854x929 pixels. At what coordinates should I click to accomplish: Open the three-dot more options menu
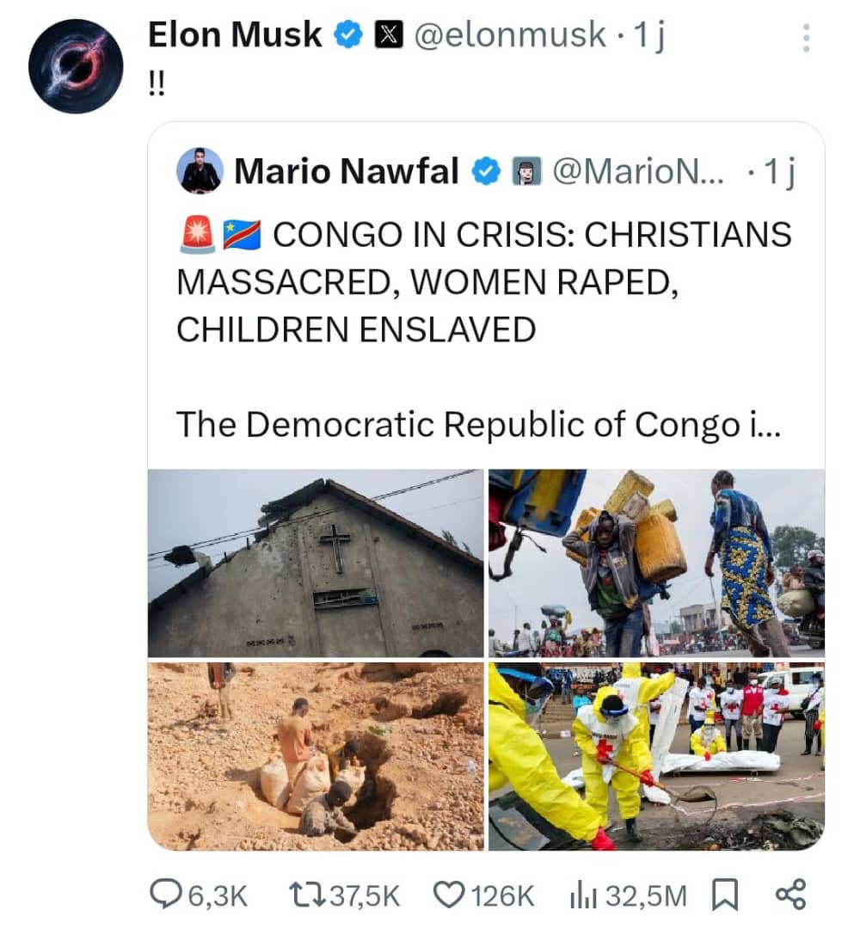coord(806,39)
